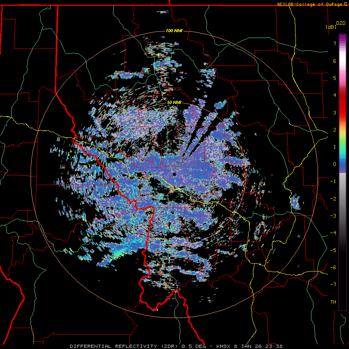349x349 pixels.
Task: Click the "-5" tick on color scale
Action: (x=333, y=251)
